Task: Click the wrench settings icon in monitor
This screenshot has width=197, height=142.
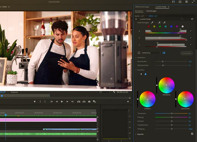Action: (114, 92)
